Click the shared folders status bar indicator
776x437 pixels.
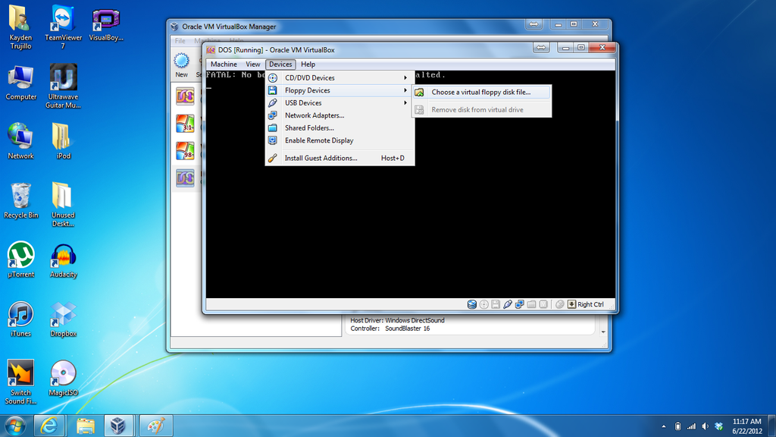[531, 304]
